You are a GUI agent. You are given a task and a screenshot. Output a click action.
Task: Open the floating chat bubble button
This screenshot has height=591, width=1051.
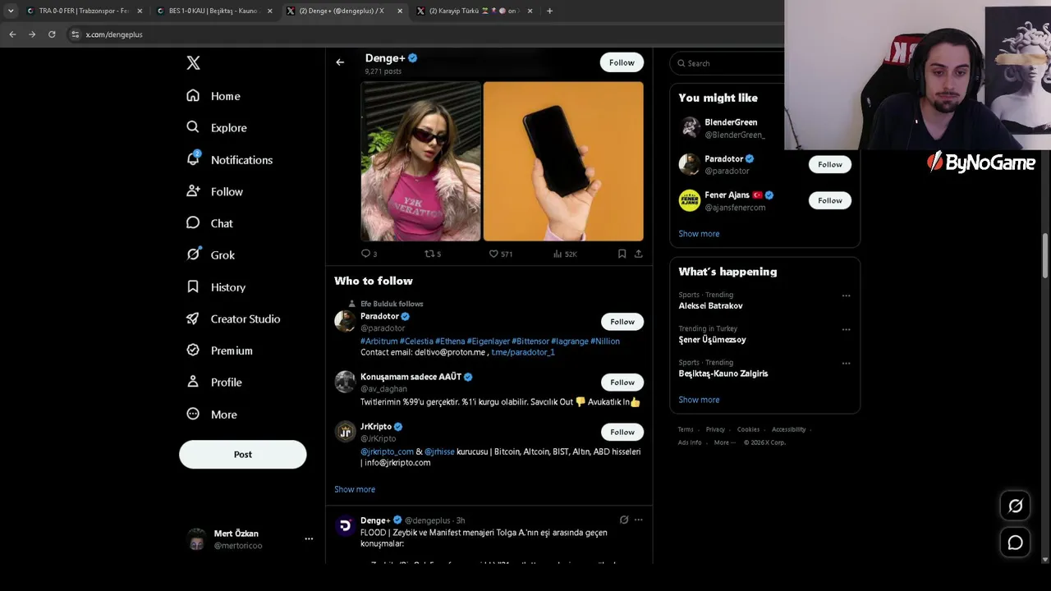click(x=1015, y=543)
